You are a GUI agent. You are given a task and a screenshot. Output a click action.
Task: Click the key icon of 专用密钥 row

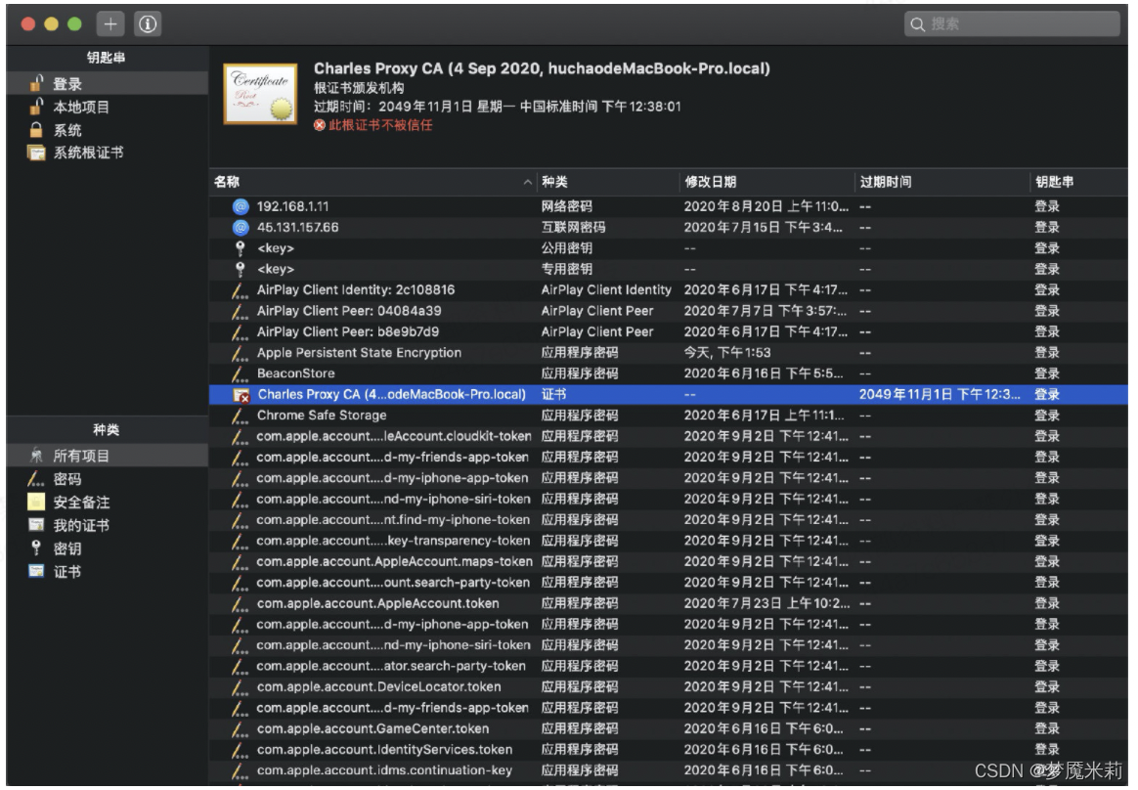(x=241, y=270)
